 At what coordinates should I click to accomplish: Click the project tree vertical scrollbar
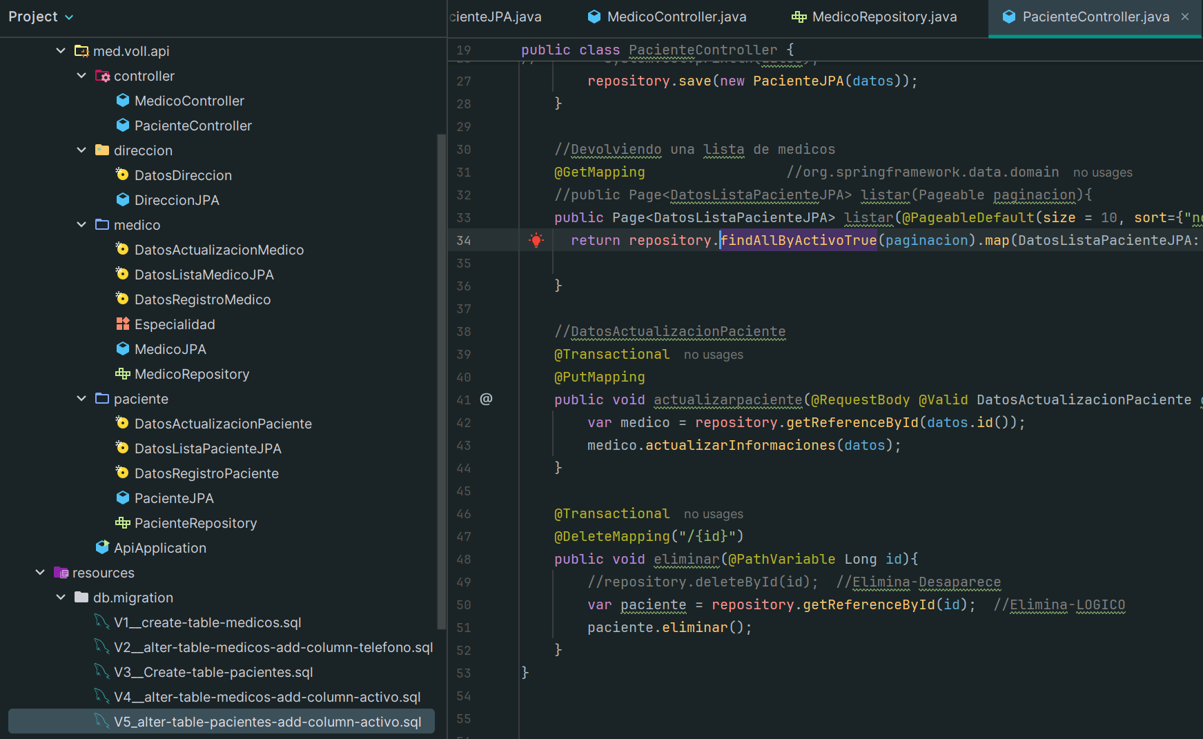[441, 382]
